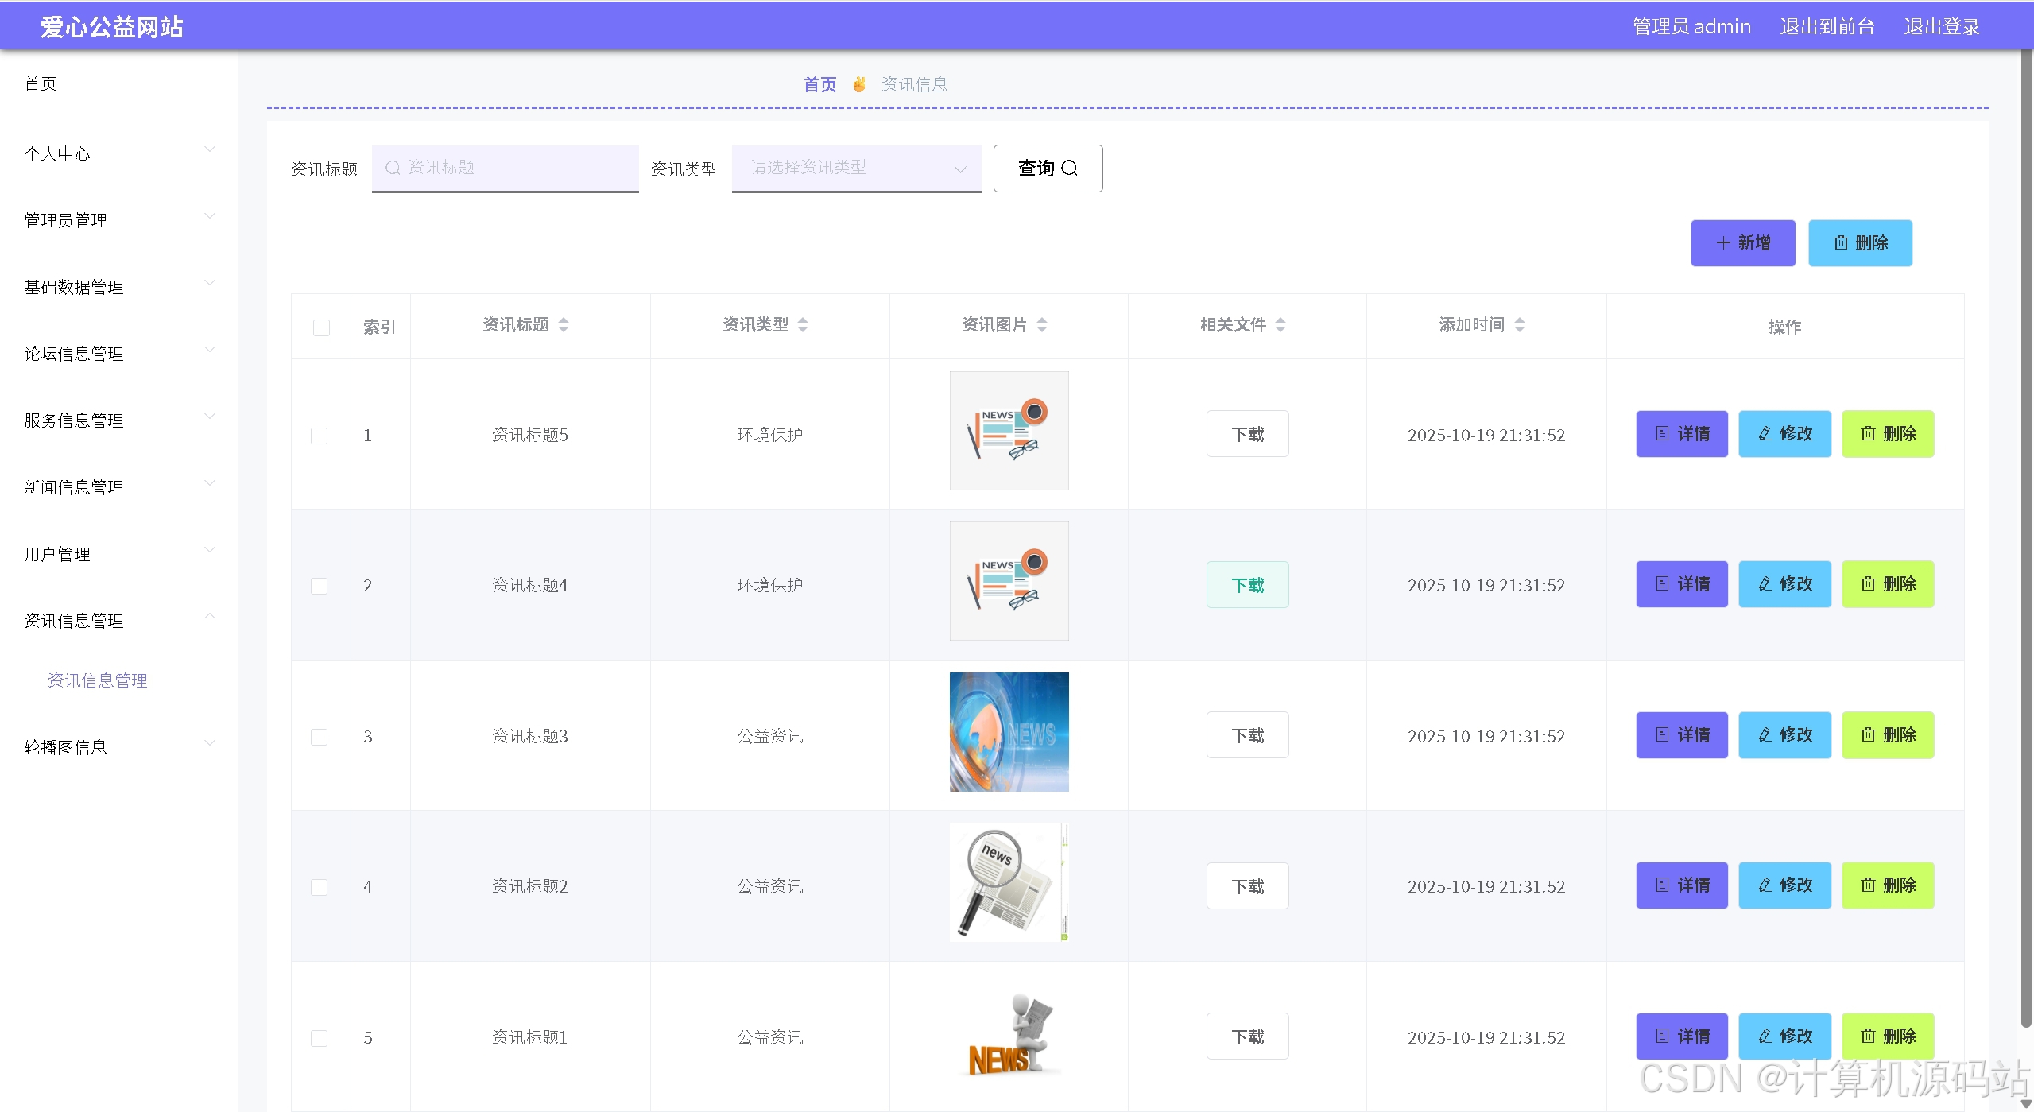Click 删除 trash button for 资讯标题3
This screenshot has width=2034, height=1112.
tap(1887, 735)
